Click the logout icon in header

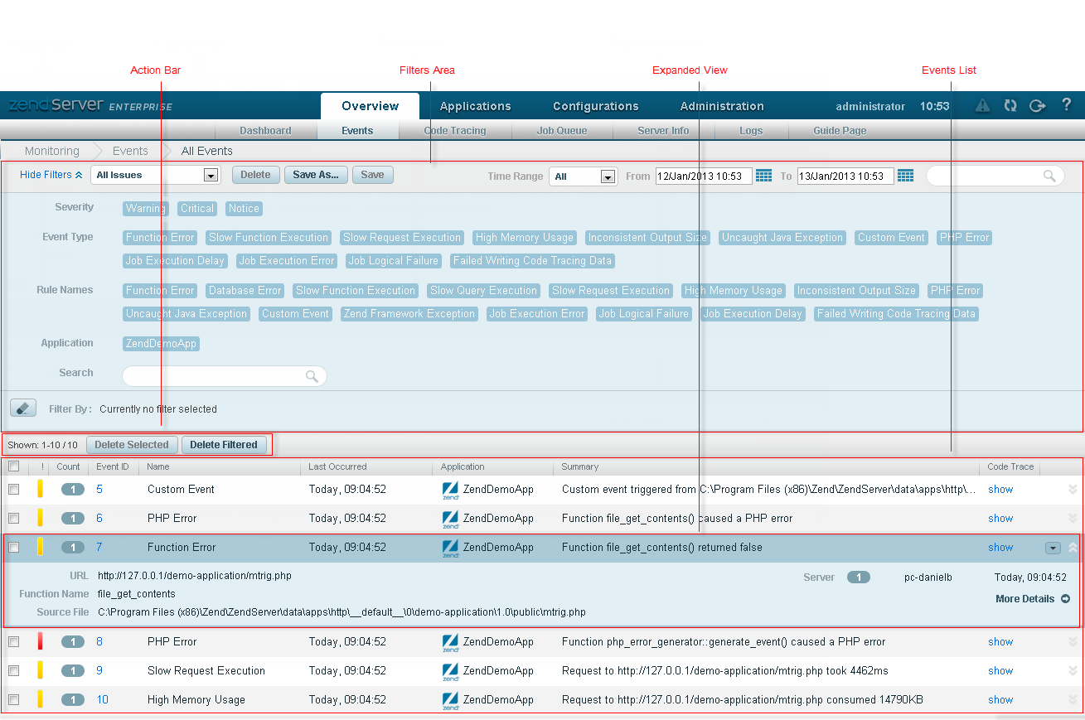tap(1037, 105)
